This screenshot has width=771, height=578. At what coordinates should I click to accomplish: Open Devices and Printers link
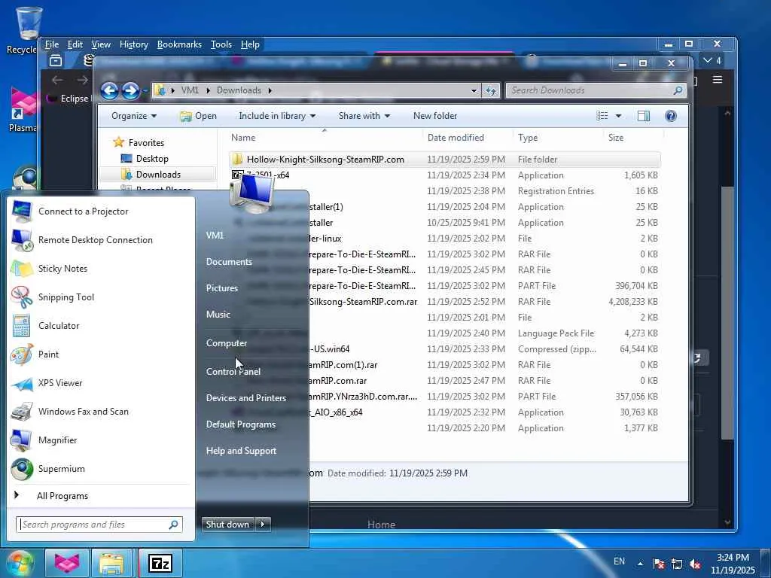246,397
